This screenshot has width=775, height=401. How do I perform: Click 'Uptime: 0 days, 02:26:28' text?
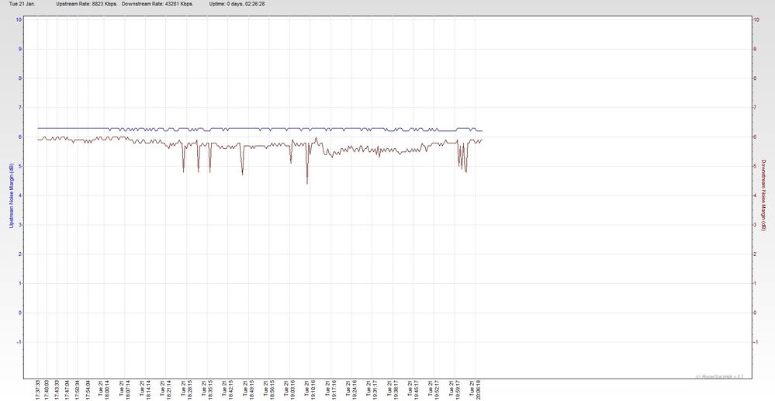(x=237, y=4)
